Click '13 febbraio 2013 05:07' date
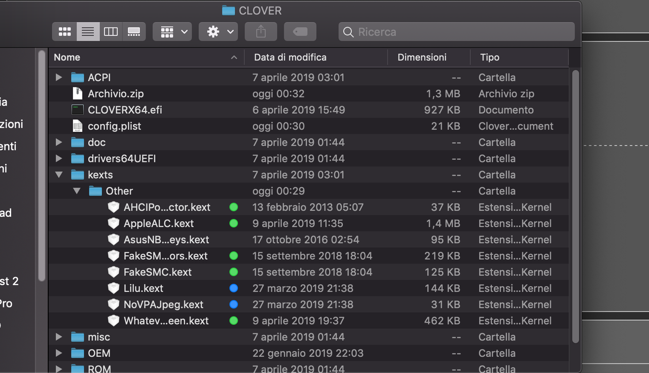649x373 pixels. 308,208
